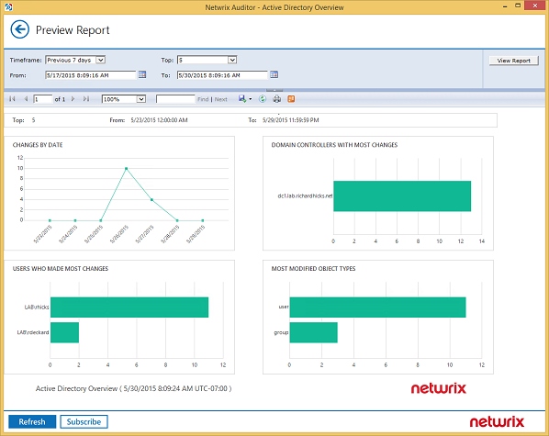The image size is (549, 436).
Task: Click the 5/23/2015 12:00:00 AM report value
Action: 160,120
